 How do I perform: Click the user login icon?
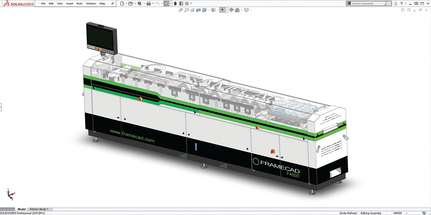(396, 3)
